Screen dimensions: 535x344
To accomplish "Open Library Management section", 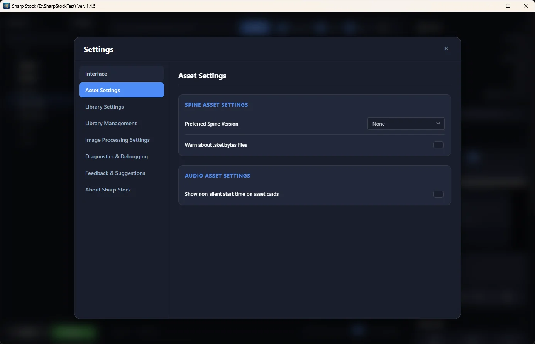I will 122,123.
